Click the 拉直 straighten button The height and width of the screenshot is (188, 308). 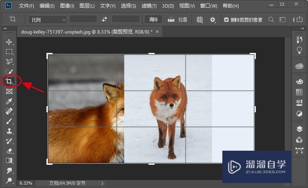pos(178,19)
